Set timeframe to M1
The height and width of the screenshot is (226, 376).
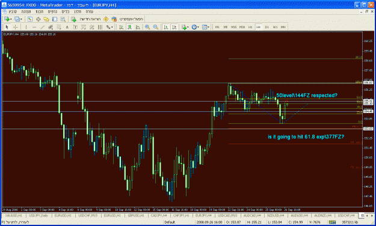217,27
